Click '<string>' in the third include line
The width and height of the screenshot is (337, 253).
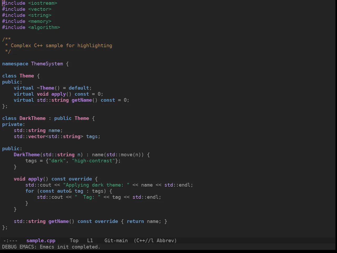click(x=40, y=15)
